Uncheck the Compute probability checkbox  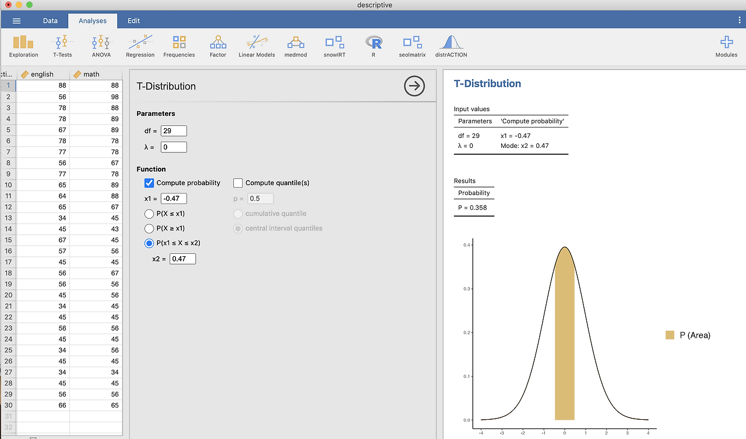point(149,183)
